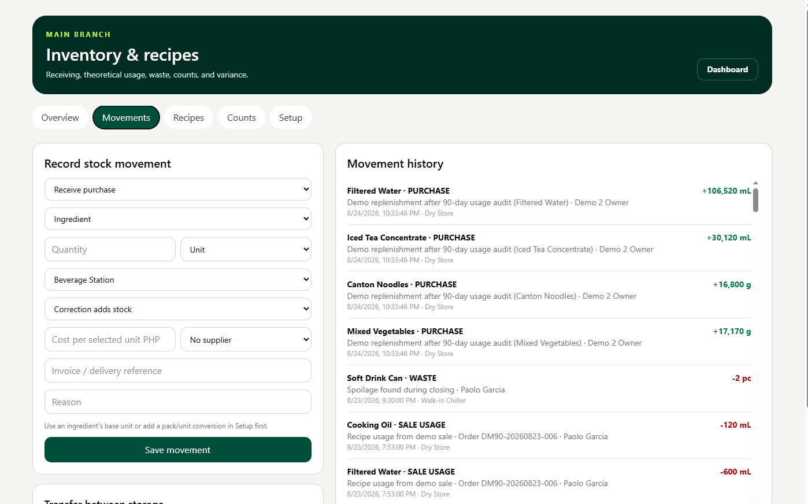
Task: Click the movement history scroll up arrow
Action: [755, 183]
